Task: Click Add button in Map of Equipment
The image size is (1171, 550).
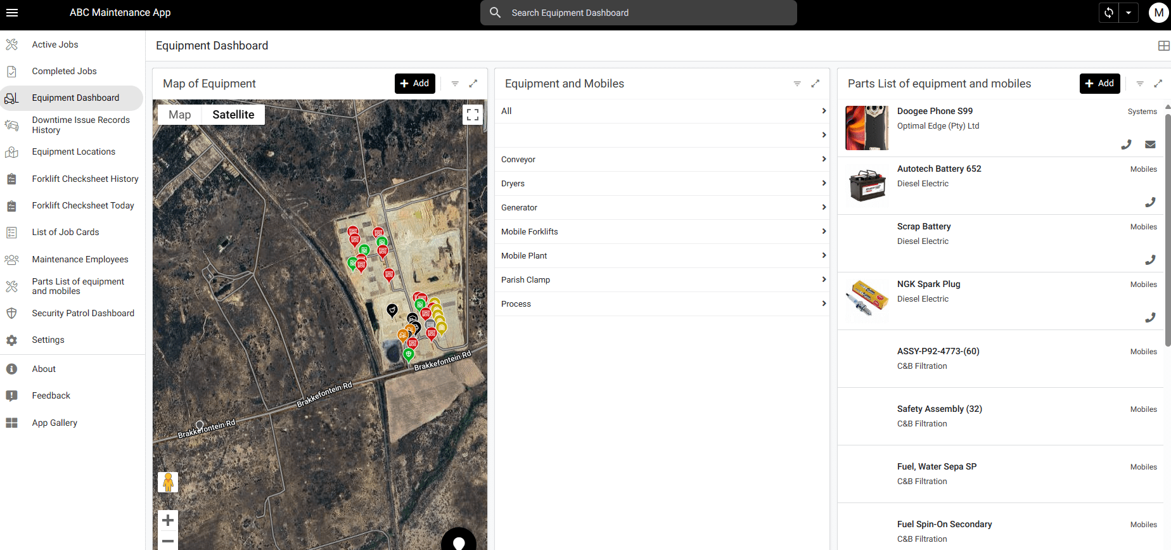Action: 415,84
